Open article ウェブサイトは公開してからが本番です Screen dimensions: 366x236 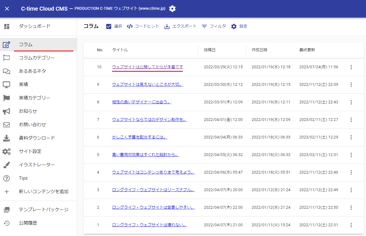pos(147,67)
